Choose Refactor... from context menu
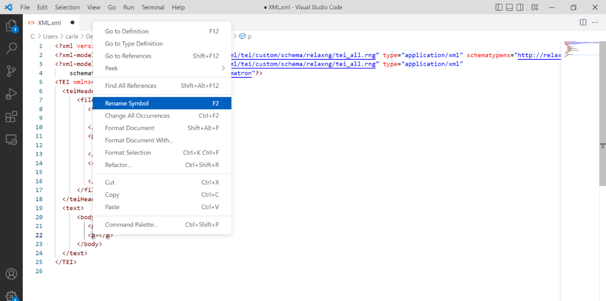Image resolution: width=606 pixels, height=301 pixels. click(x=162, y=165)
